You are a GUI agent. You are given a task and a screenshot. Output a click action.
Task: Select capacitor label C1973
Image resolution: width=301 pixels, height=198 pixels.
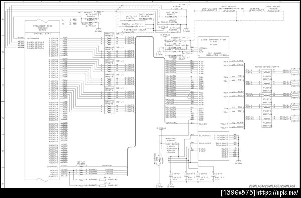[x=203, y=174]
